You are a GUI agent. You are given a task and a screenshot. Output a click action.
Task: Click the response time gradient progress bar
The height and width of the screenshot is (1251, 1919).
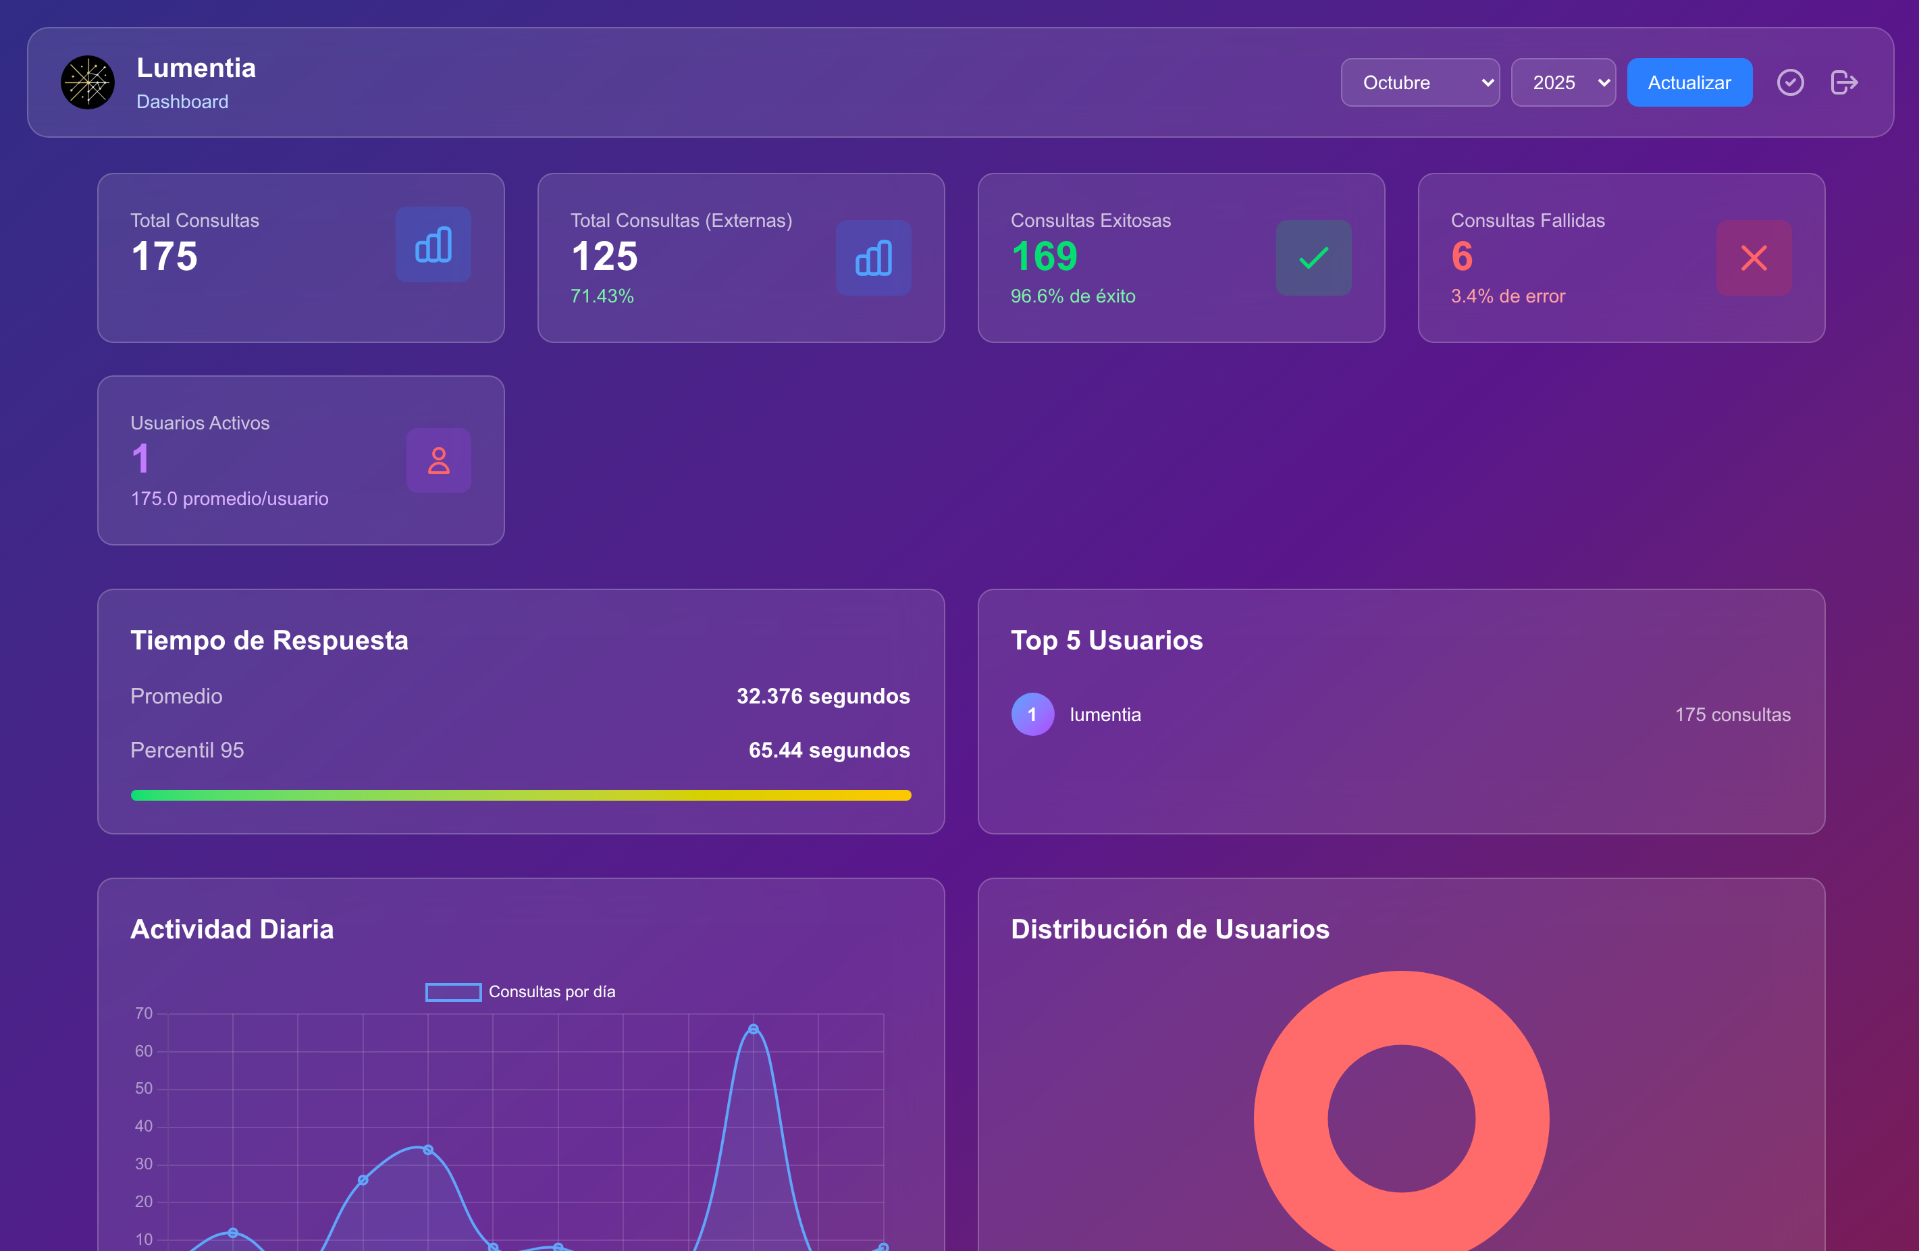[x=520, y=795]
